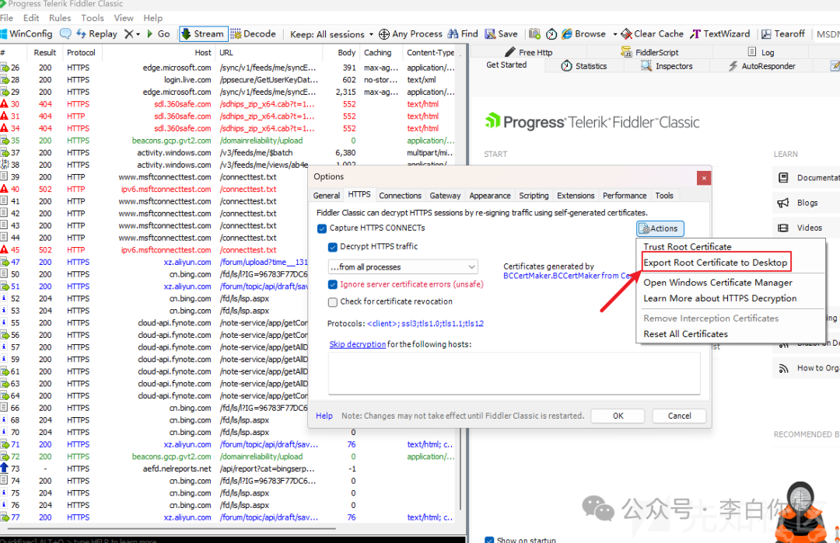Image resolution: width=840 pixels, height=543 pixels.
Task: Launch Browse in toolbar
Action: [583, 33]
